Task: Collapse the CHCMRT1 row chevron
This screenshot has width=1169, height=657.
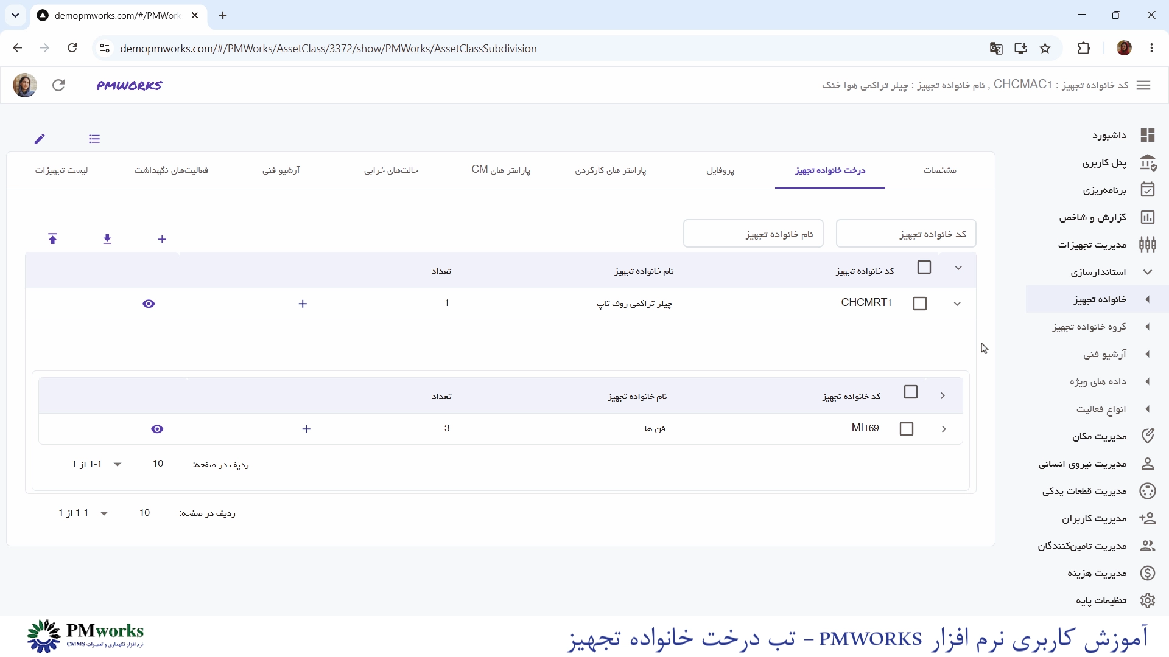Action: (x=957, y=304)
